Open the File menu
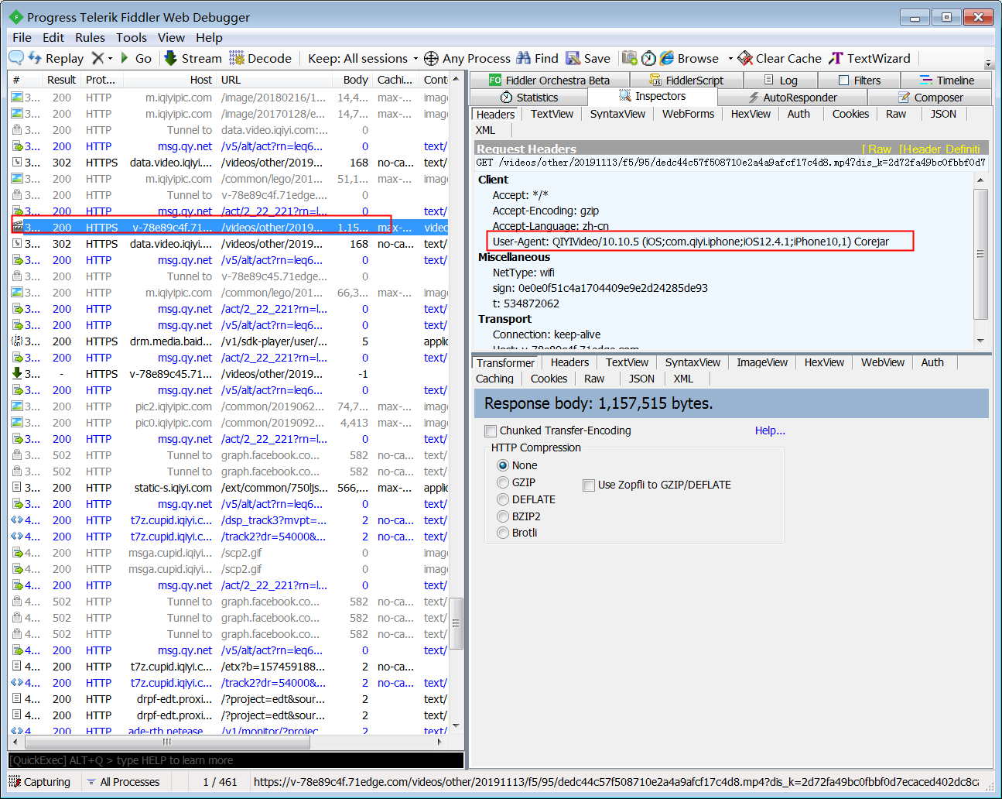This screenshot has width=1002, height=799. pyautogui.click(x=22, y=37)
